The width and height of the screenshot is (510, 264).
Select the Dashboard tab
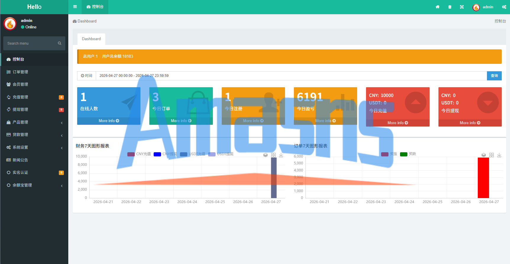[x=91, y=39]
